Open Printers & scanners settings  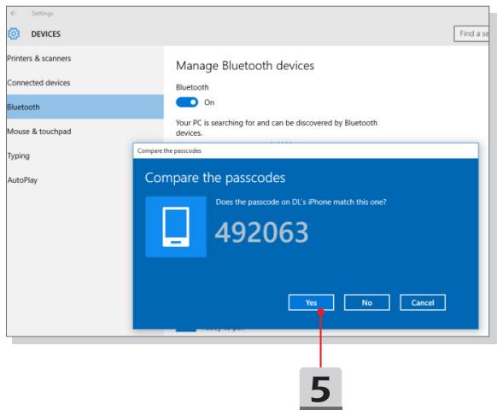pos(39,58)
